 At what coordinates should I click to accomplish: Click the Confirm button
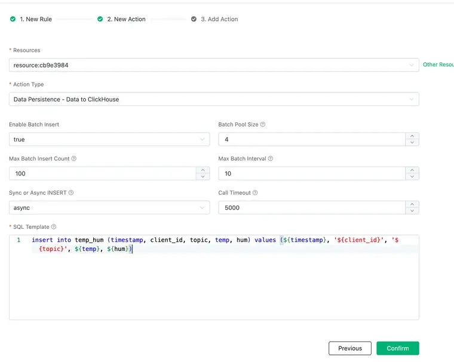tap(397, 348)
